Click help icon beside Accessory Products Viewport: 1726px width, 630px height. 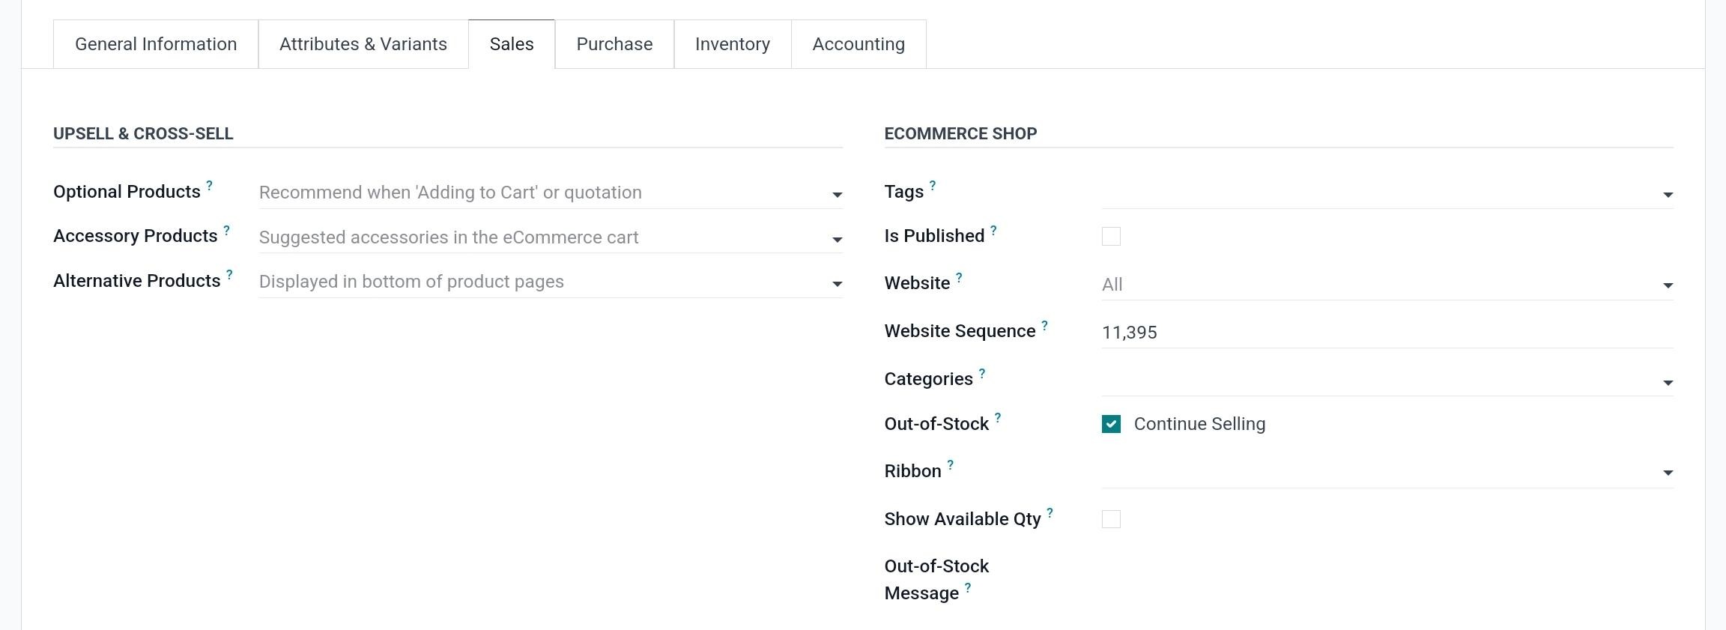(226, 230)
